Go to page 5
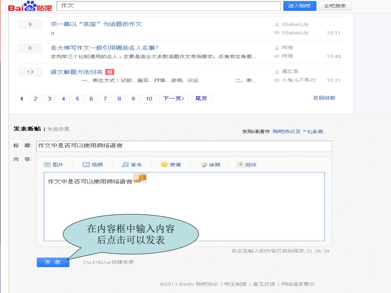 tap(77, 99)
